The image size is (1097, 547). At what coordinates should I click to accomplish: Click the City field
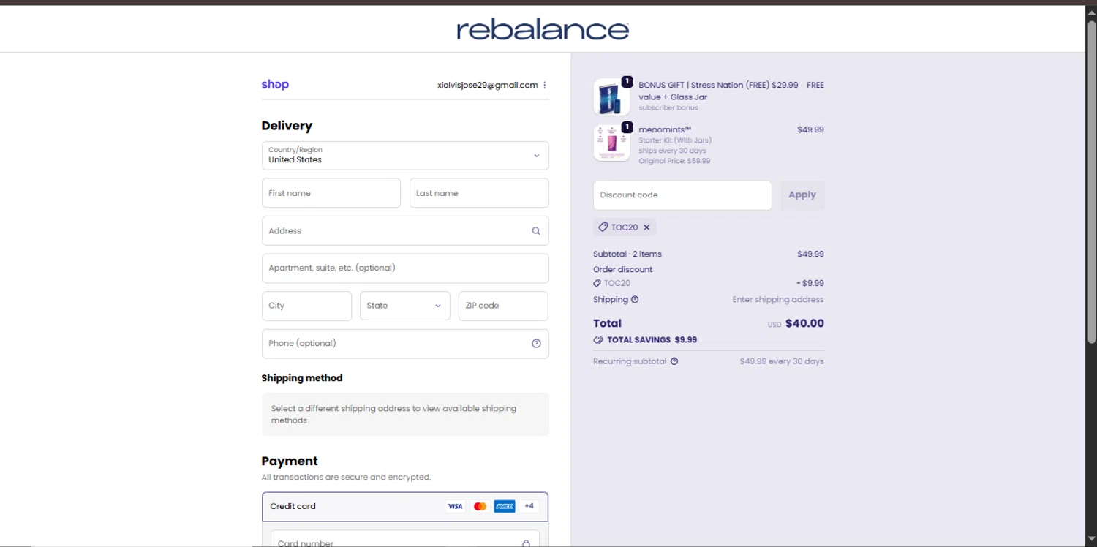coord(306,306)
